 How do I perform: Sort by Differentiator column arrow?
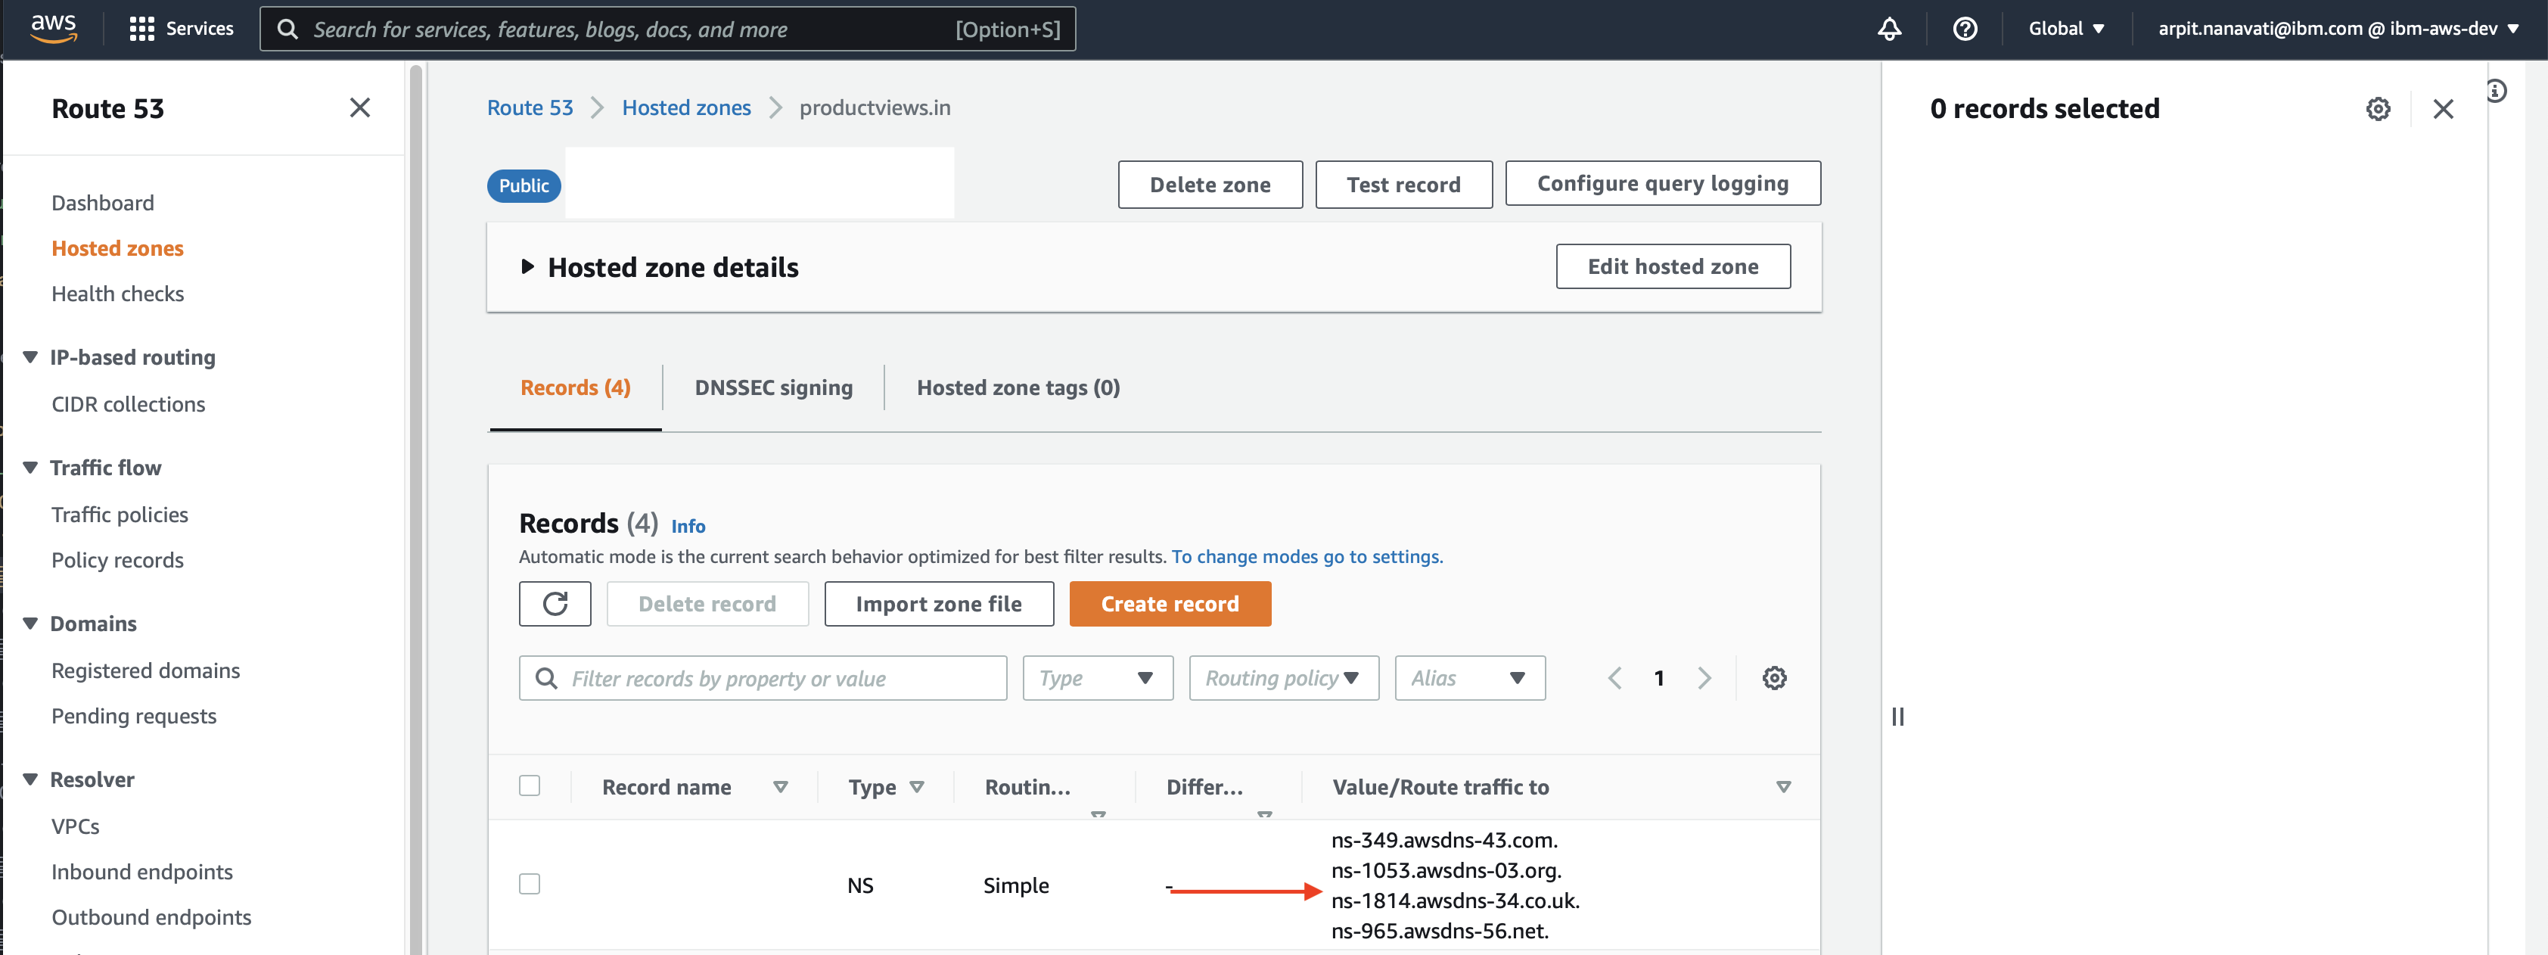(x=1264, y=814)
